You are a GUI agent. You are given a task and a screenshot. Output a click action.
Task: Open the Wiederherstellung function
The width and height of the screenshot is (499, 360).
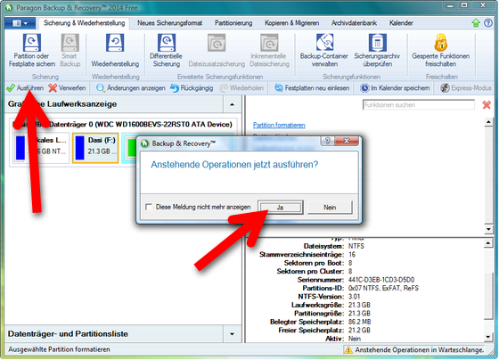115,51
